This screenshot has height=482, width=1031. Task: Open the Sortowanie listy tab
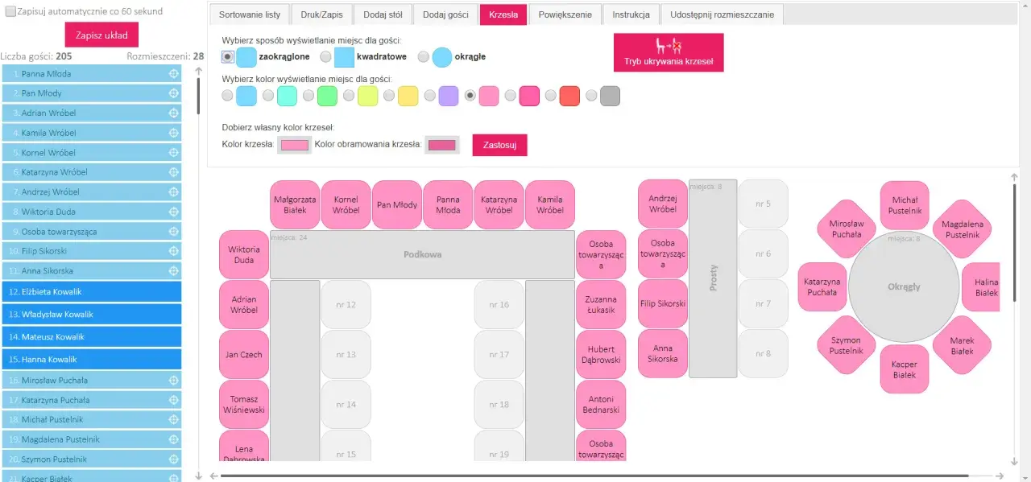250,14
